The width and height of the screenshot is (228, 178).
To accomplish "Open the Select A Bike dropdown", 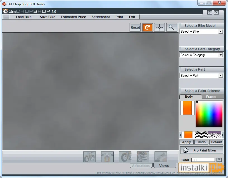I will (x=201, y=32).
